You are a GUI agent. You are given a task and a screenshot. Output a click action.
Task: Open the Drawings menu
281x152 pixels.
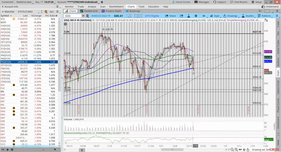pyautogui.click(x=231, y=16)
